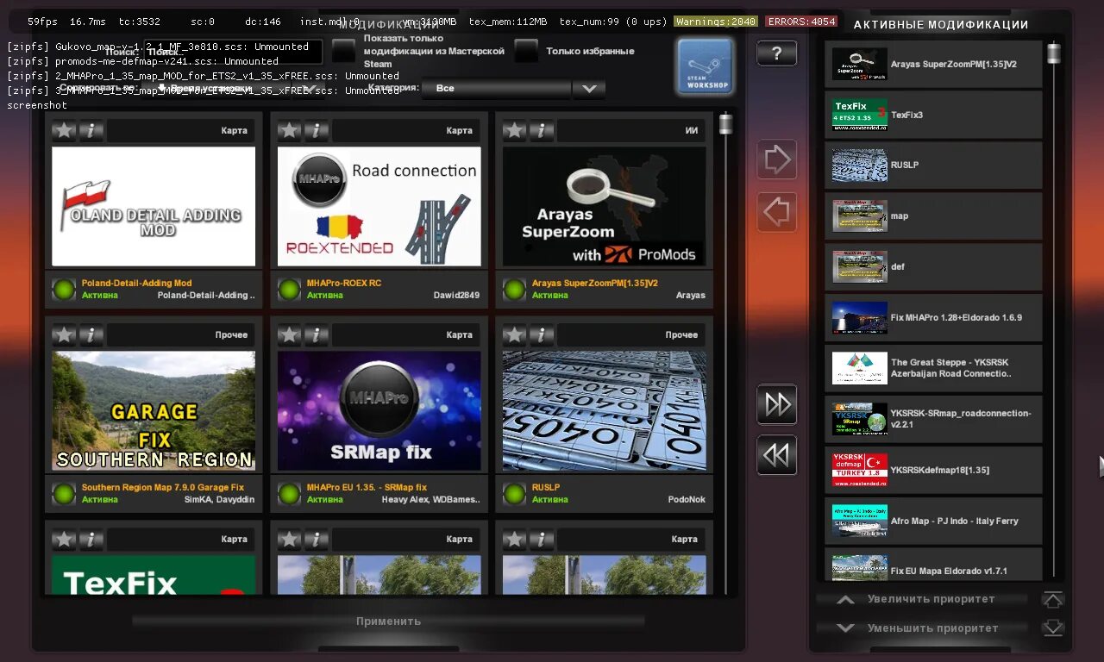Expand the category dropdown arrow
Screen dimensions: 1104x662
(x=589, y=89)
